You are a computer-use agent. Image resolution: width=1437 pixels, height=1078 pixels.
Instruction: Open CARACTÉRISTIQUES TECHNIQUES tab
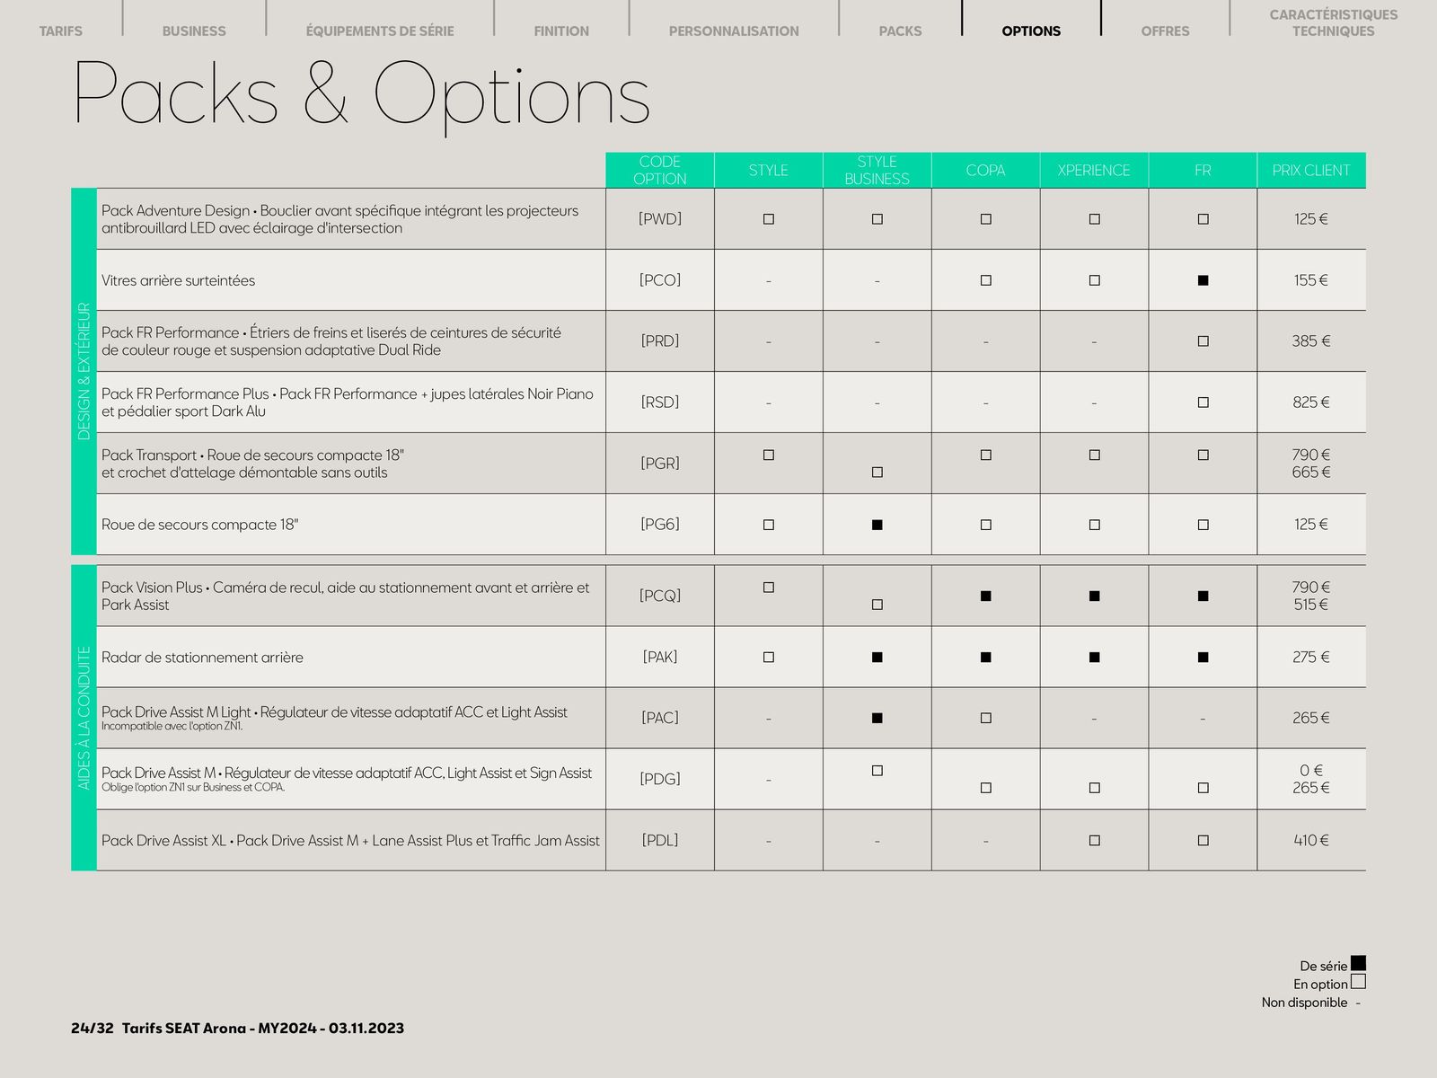pyautogui.click(x=1333, y=22)
